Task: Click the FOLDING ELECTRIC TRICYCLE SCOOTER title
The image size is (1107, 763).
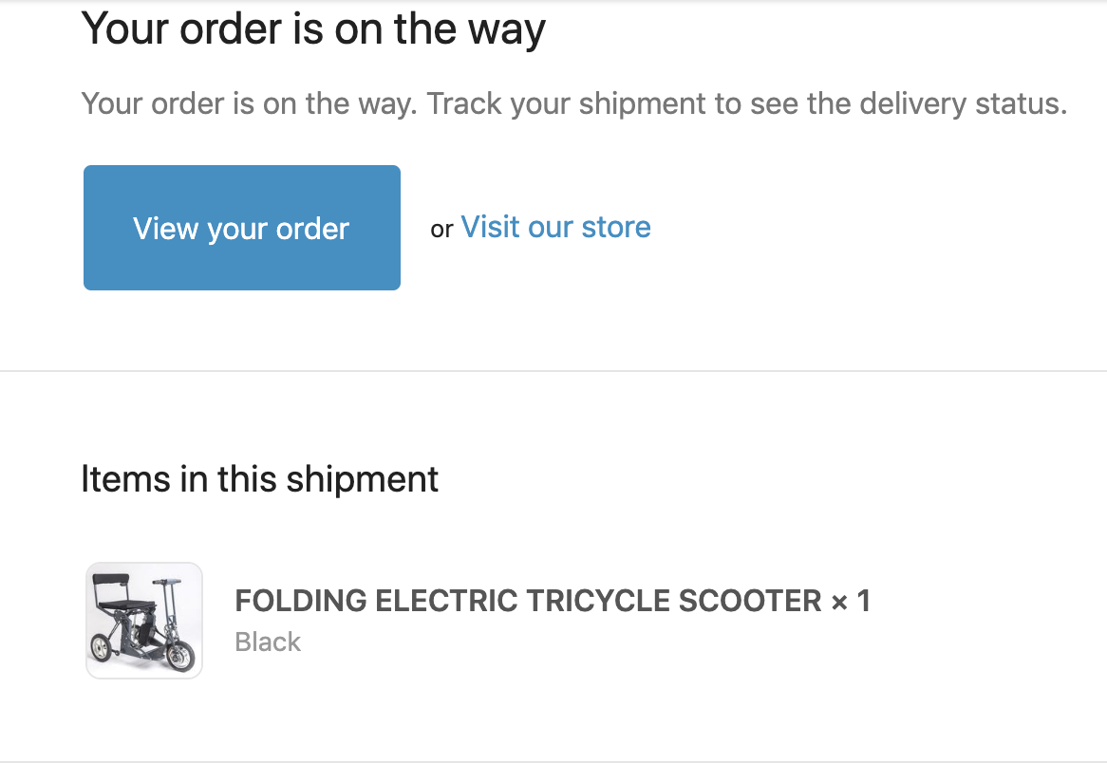Action: tap(528, 601)
